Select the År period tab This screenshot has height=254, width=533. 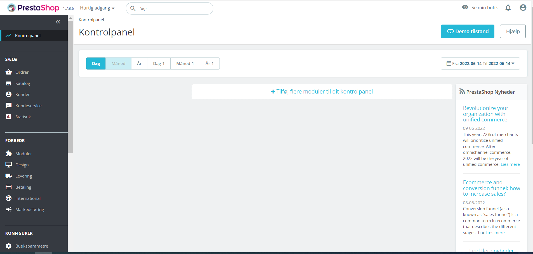tap(139, 63)
